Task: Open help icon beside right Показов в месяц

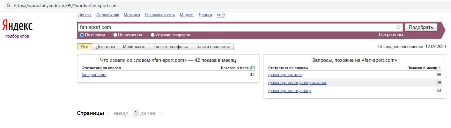Action: coord(440,68)
